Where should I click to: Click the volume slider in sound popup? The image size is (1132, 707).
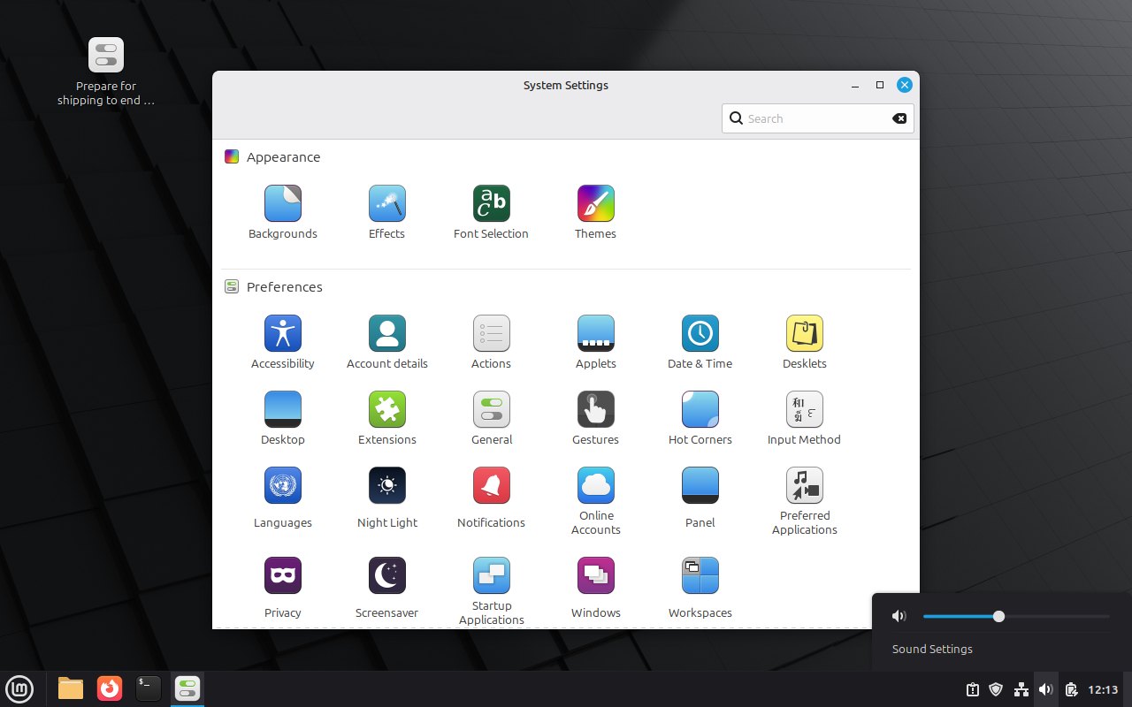click(1016, 616)
